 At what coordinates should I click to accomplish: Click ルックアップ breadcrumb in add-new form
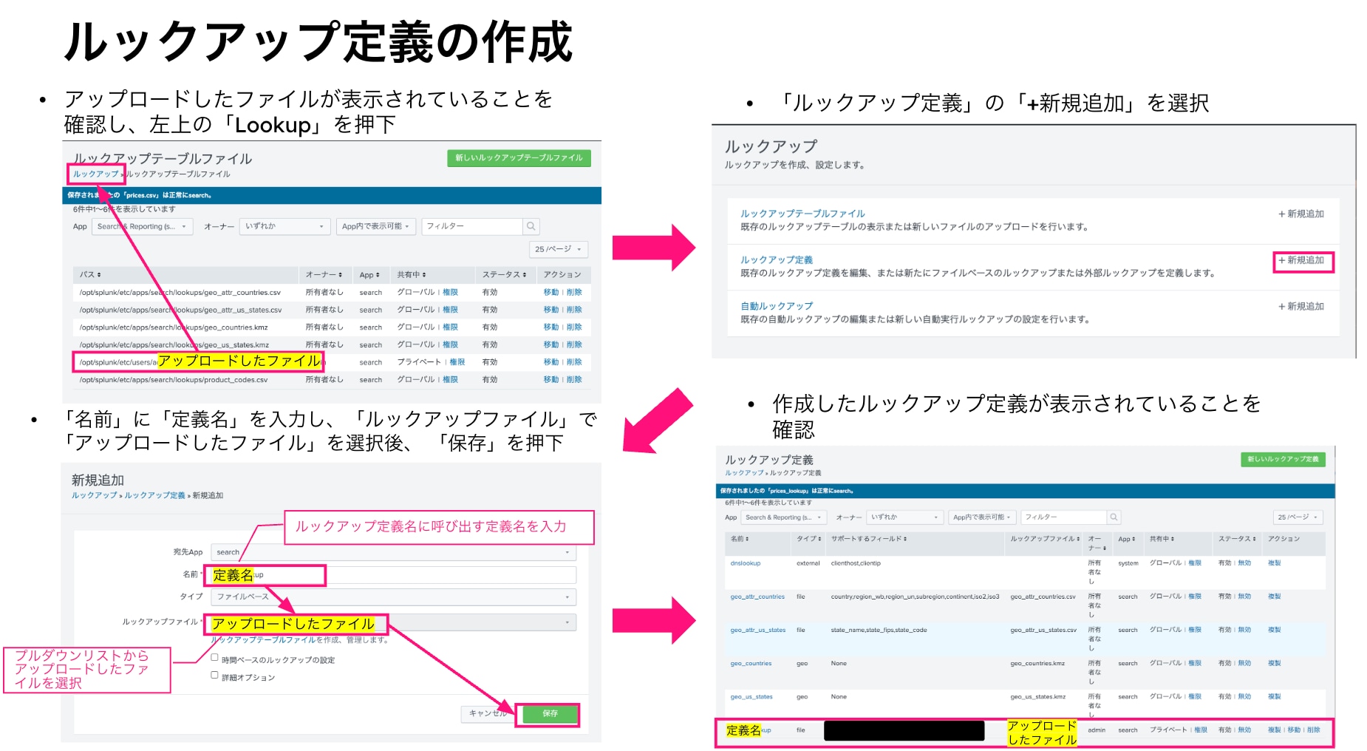pos(94,495)
